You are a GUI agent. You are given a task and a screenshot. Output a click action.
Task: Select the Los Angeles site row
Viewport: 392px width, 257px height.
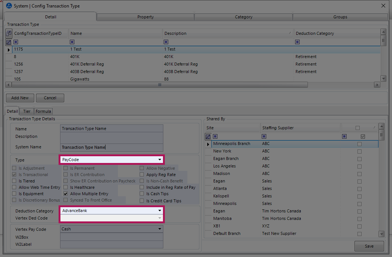295,166
